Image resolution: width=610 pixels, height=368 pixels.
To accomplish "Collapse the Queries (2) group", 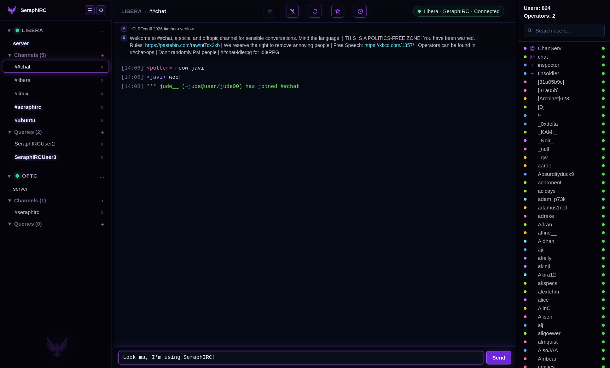I will coord(10,132).
